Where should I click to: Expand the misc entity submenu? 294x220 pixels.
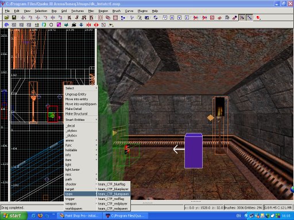point(81,174)
